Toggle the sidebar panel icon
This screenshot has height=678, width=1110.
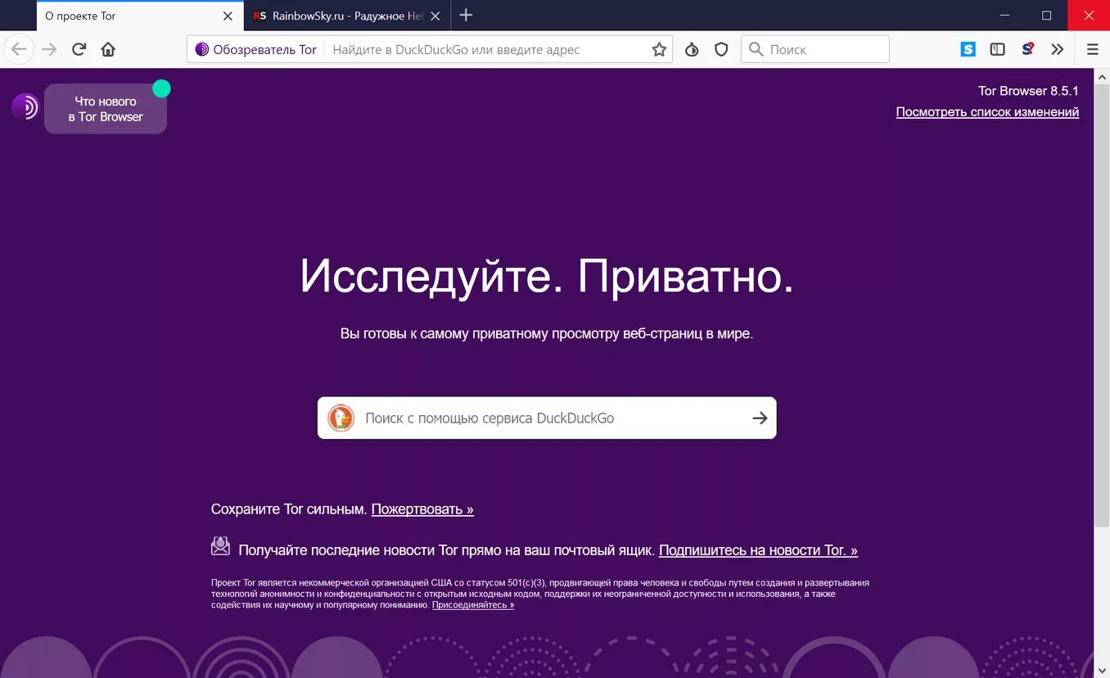pos(997,49)
